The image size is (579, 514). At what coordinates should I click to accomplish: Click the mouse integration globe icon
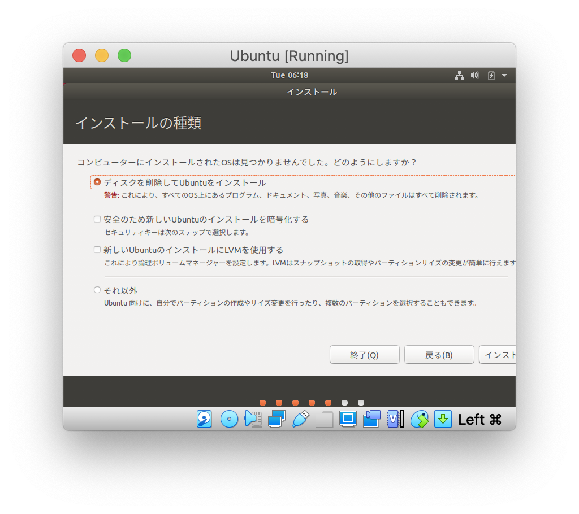[420, 419]
